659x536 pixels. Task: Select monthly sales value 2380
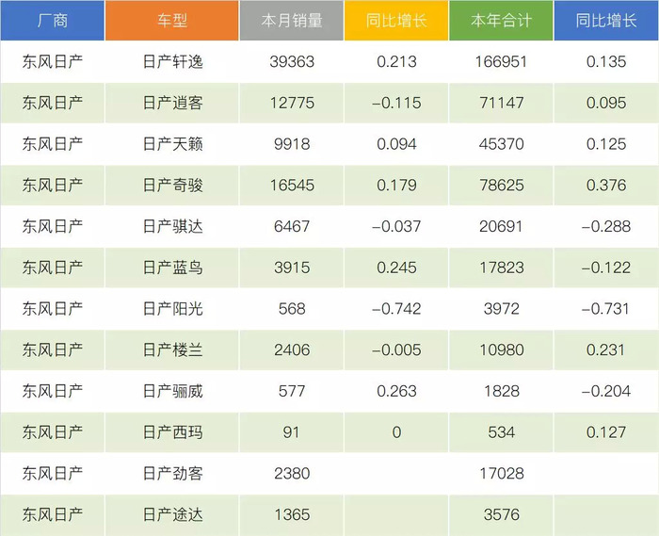[x=292, y=474]
